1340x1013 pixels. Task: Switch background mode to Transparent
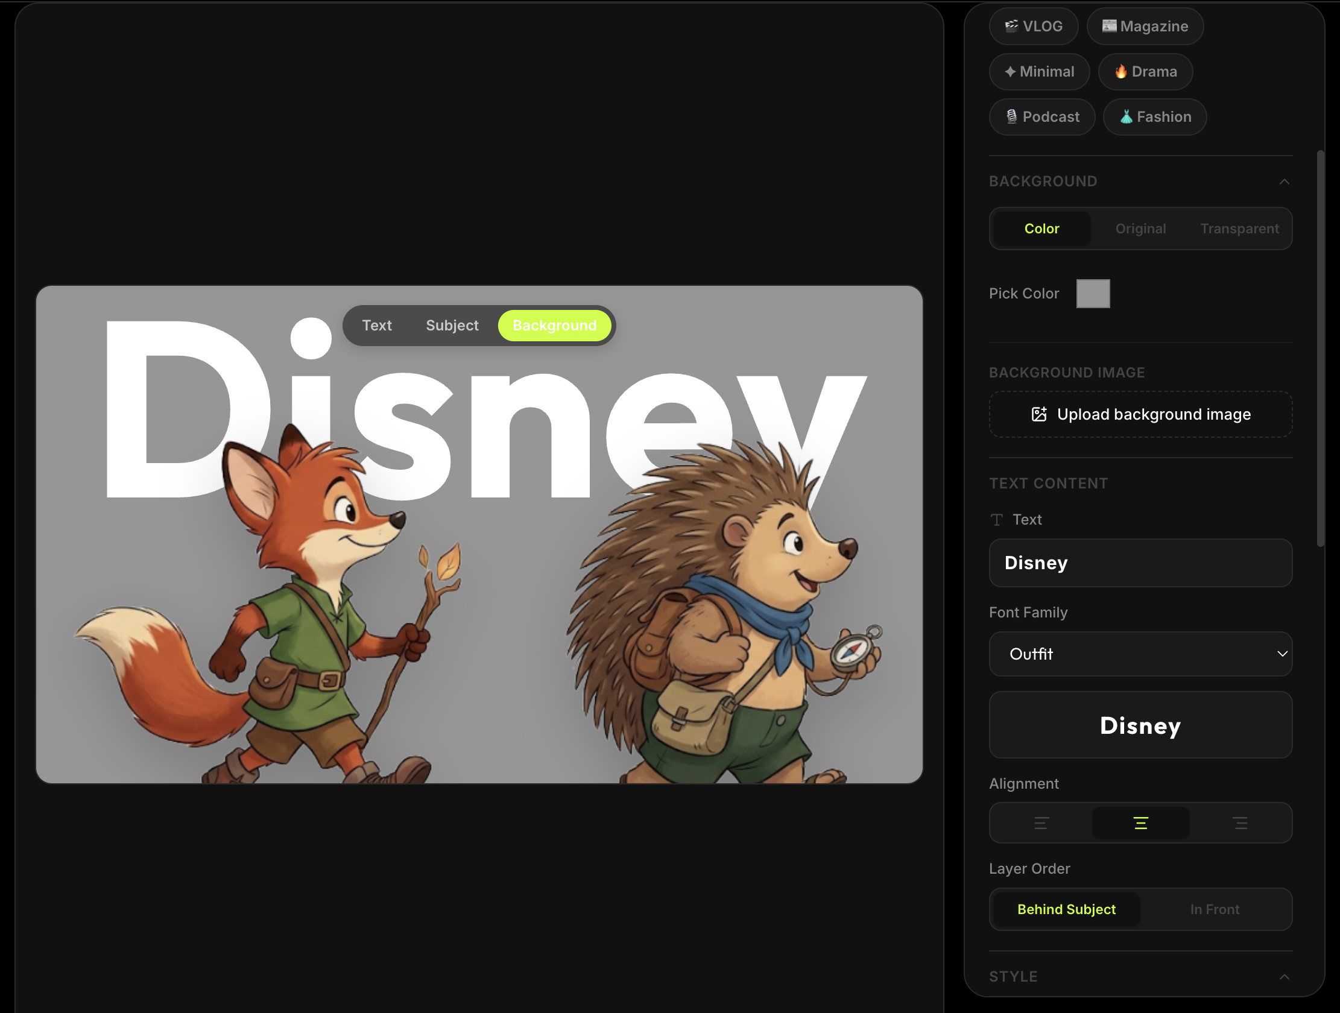pyautogui.click(x=1239, y=229)
